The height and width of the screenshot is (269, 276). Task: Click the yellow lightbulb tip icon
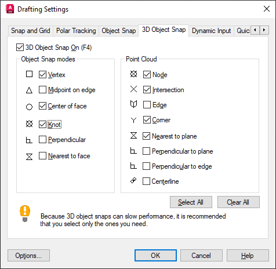pyautogui.click(x=25, y=213)
